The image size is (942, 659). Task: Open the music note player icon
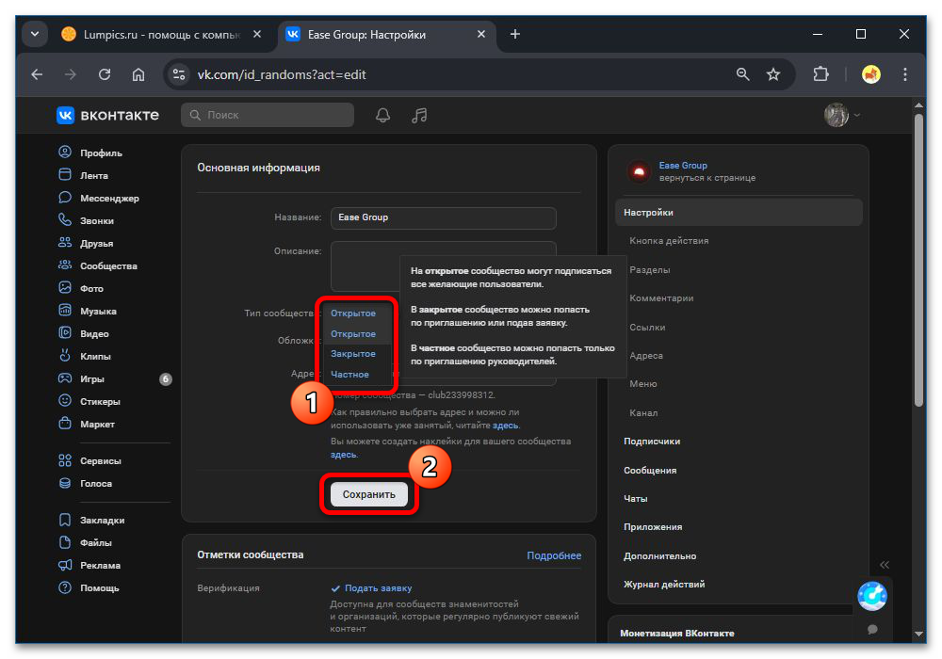(x=420, y=115)
